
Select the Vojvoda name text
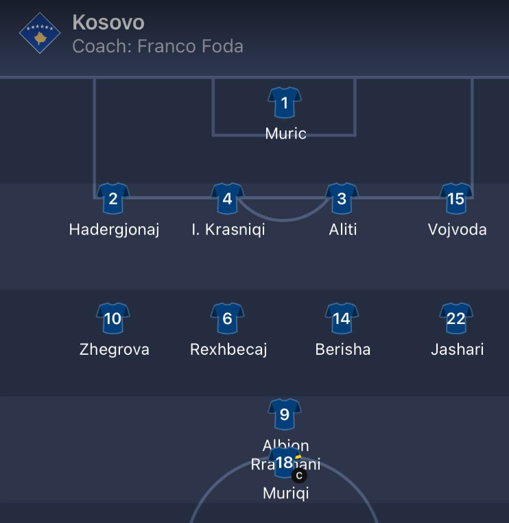[457, 229]
